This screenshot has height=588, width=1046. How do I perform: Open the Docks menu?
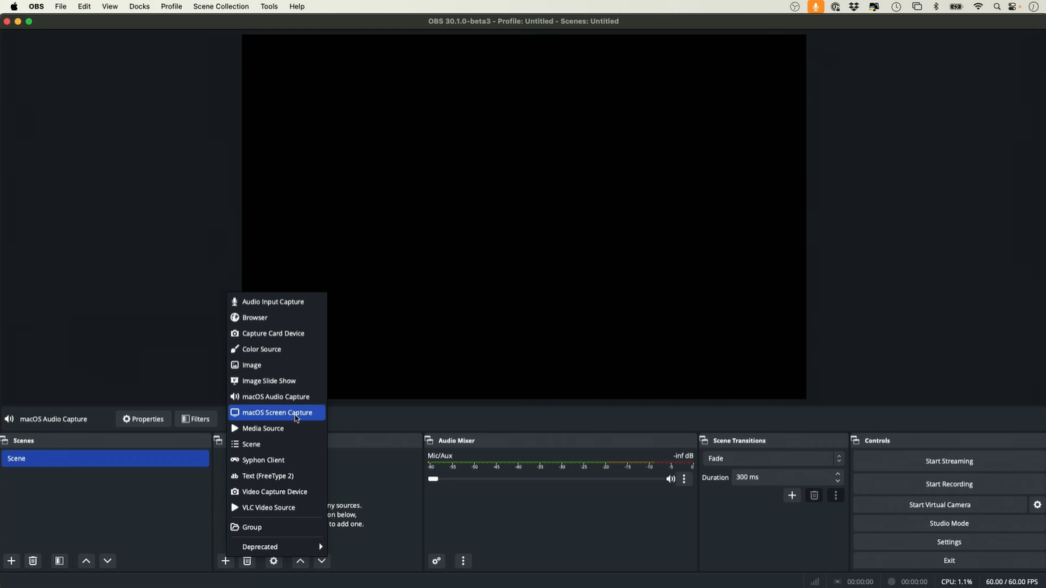(x=140, y=6)
